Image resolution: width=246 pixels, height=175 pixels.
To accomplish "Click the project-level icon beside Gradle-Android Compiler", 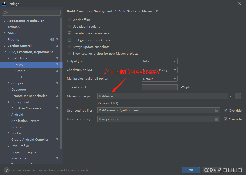I will [x=57, y=139].
